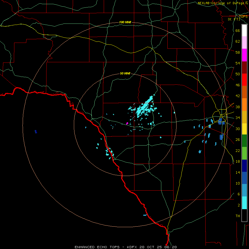Click the legend value "38"
Viewport: 249px width, 249px height.
(x=238, y=107)
